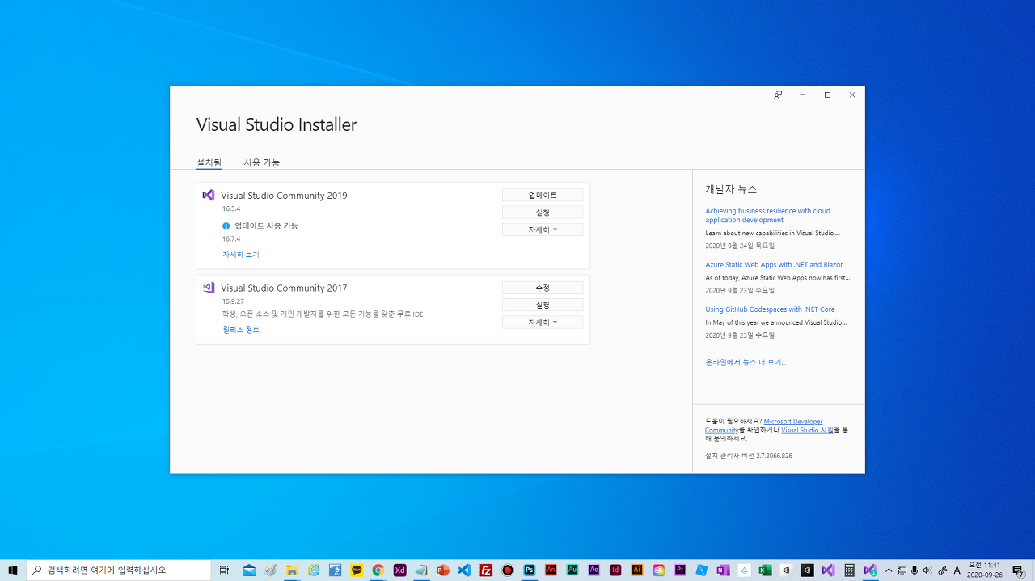Click the Visual Studio Community 2019 logo
Image resolution: width=1035 pixels, height=581 pixels.
click(x=209, y=195)
